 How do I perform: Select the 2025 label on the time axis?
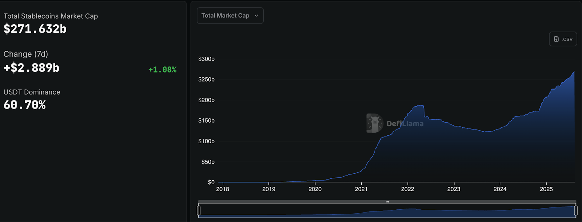pyautogui.click(x=546, y=189)
